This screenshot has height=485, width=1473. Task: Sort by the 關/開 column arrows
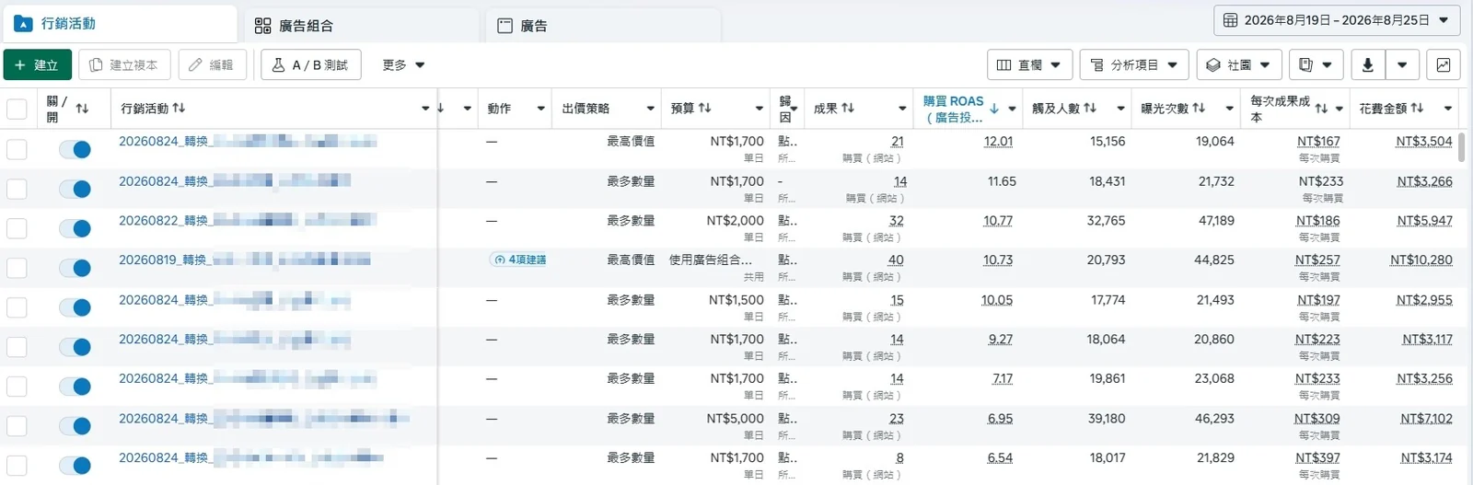82,109
